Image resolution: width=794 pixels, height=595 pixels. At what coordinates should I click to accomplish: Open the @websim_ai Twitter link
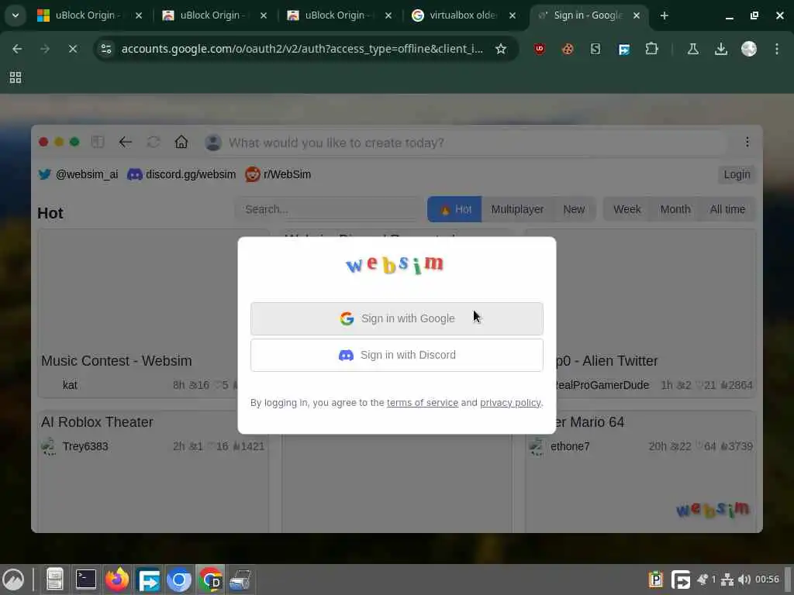[x=78, y=174]
